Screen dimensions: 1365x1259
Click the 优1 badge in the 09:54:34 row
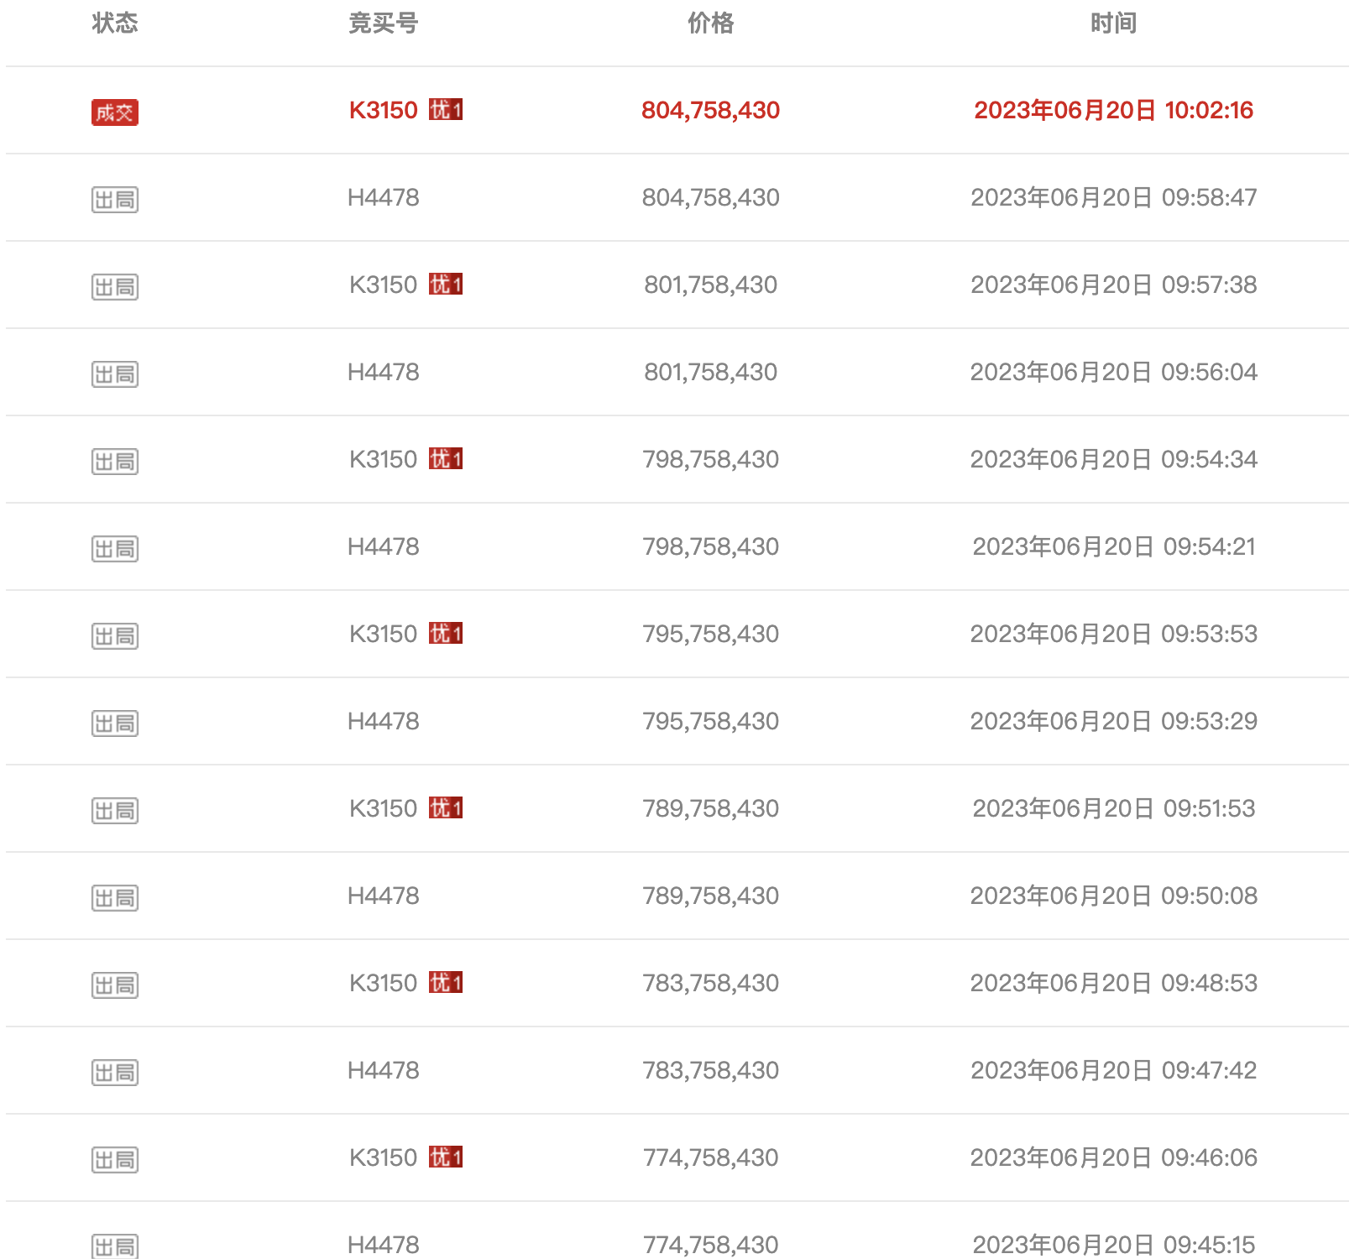[x=446, y=459]
